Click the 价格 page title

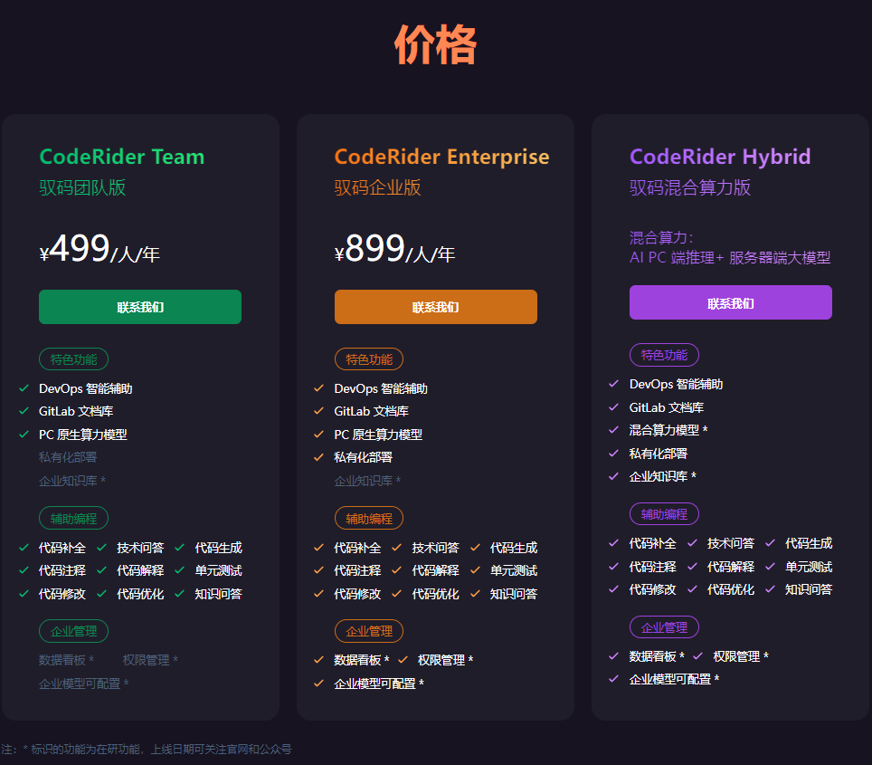pyautogui.click(x=435, y=44)
